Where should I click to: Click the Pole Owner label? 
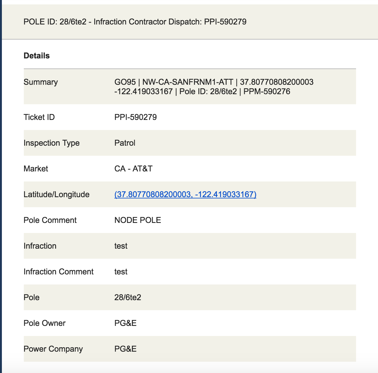point(45,323)
